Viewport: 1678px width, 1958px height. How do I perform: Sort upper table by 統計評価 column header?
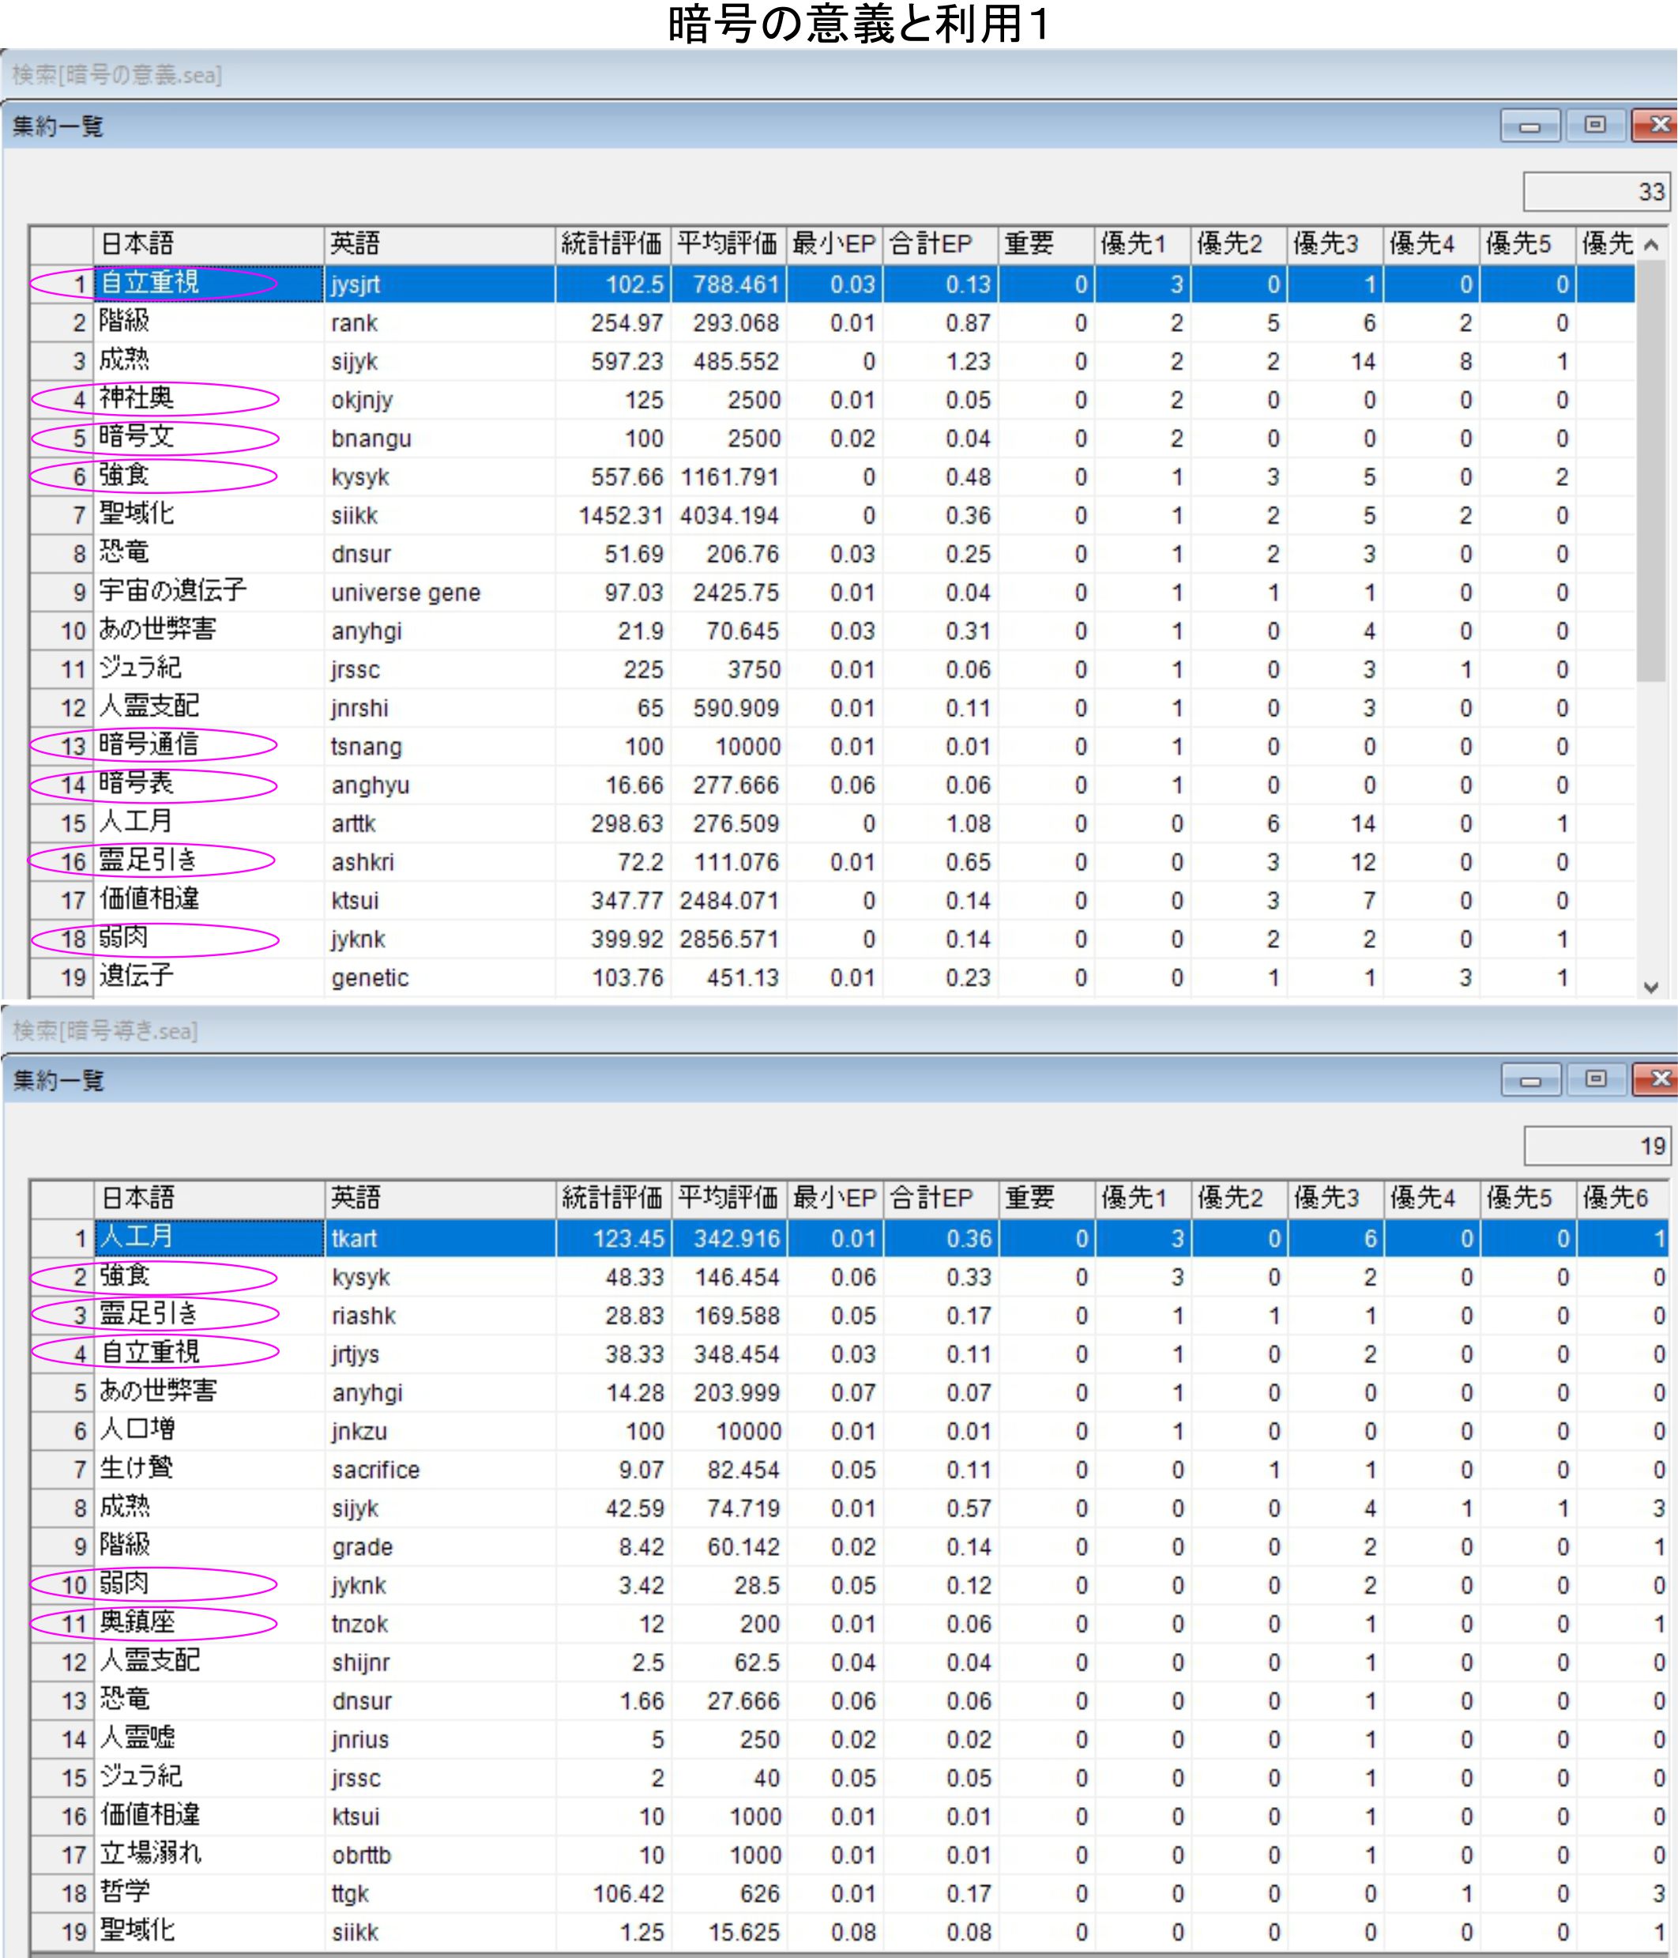[611, 245]
